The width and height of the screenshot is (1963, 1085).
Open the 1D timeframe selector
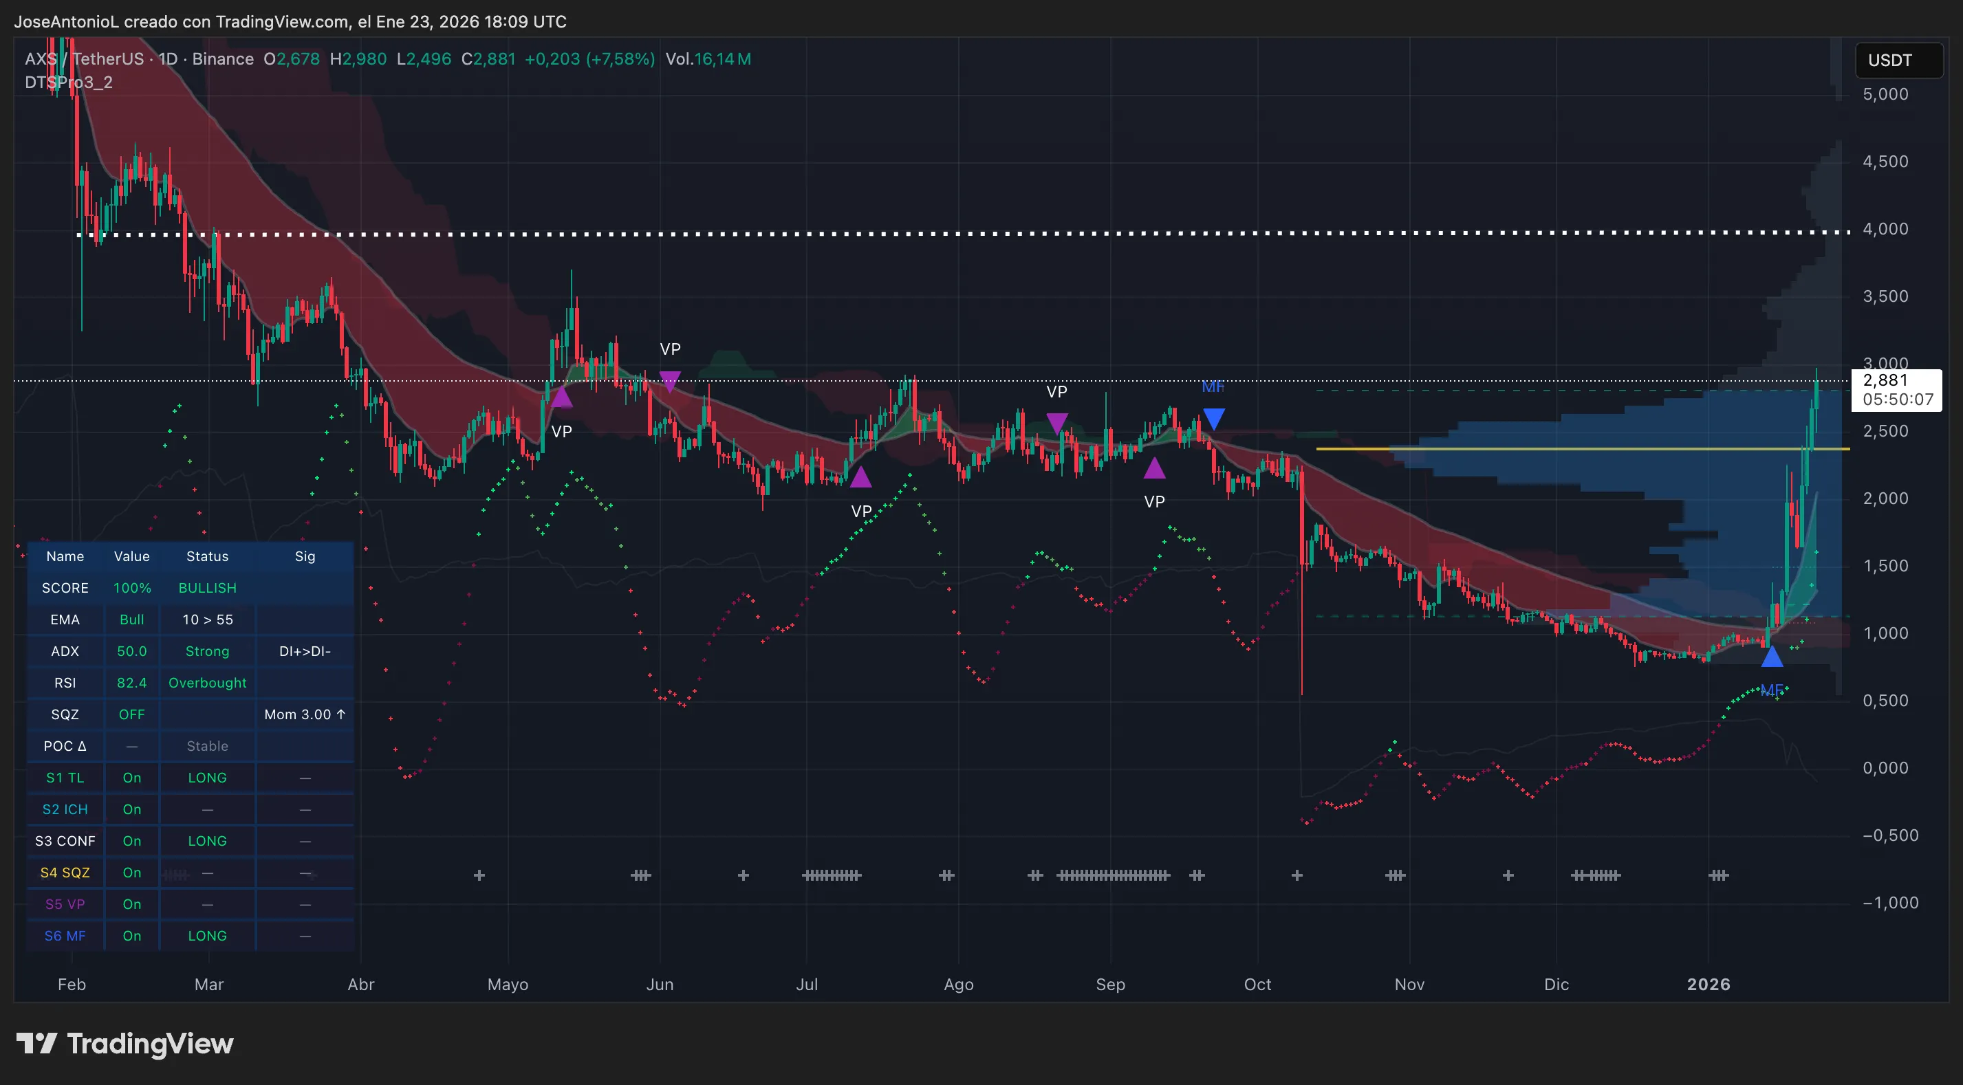(169, 58)
